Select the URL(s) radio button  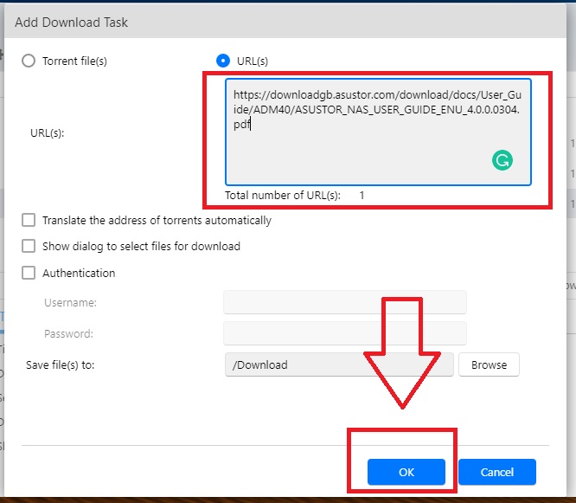(x=223, y=61)
